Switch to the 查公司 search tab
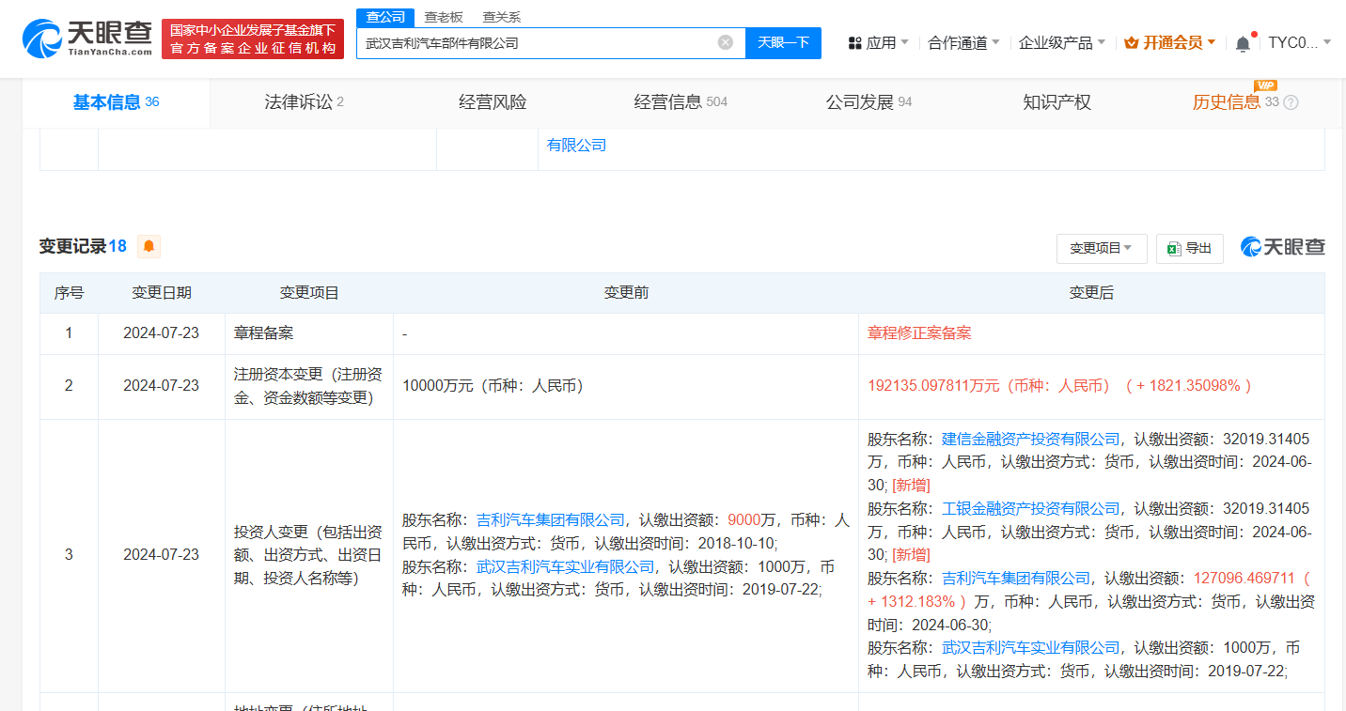The width and height of the screenshot is (1346, 711). coord(385,17)
